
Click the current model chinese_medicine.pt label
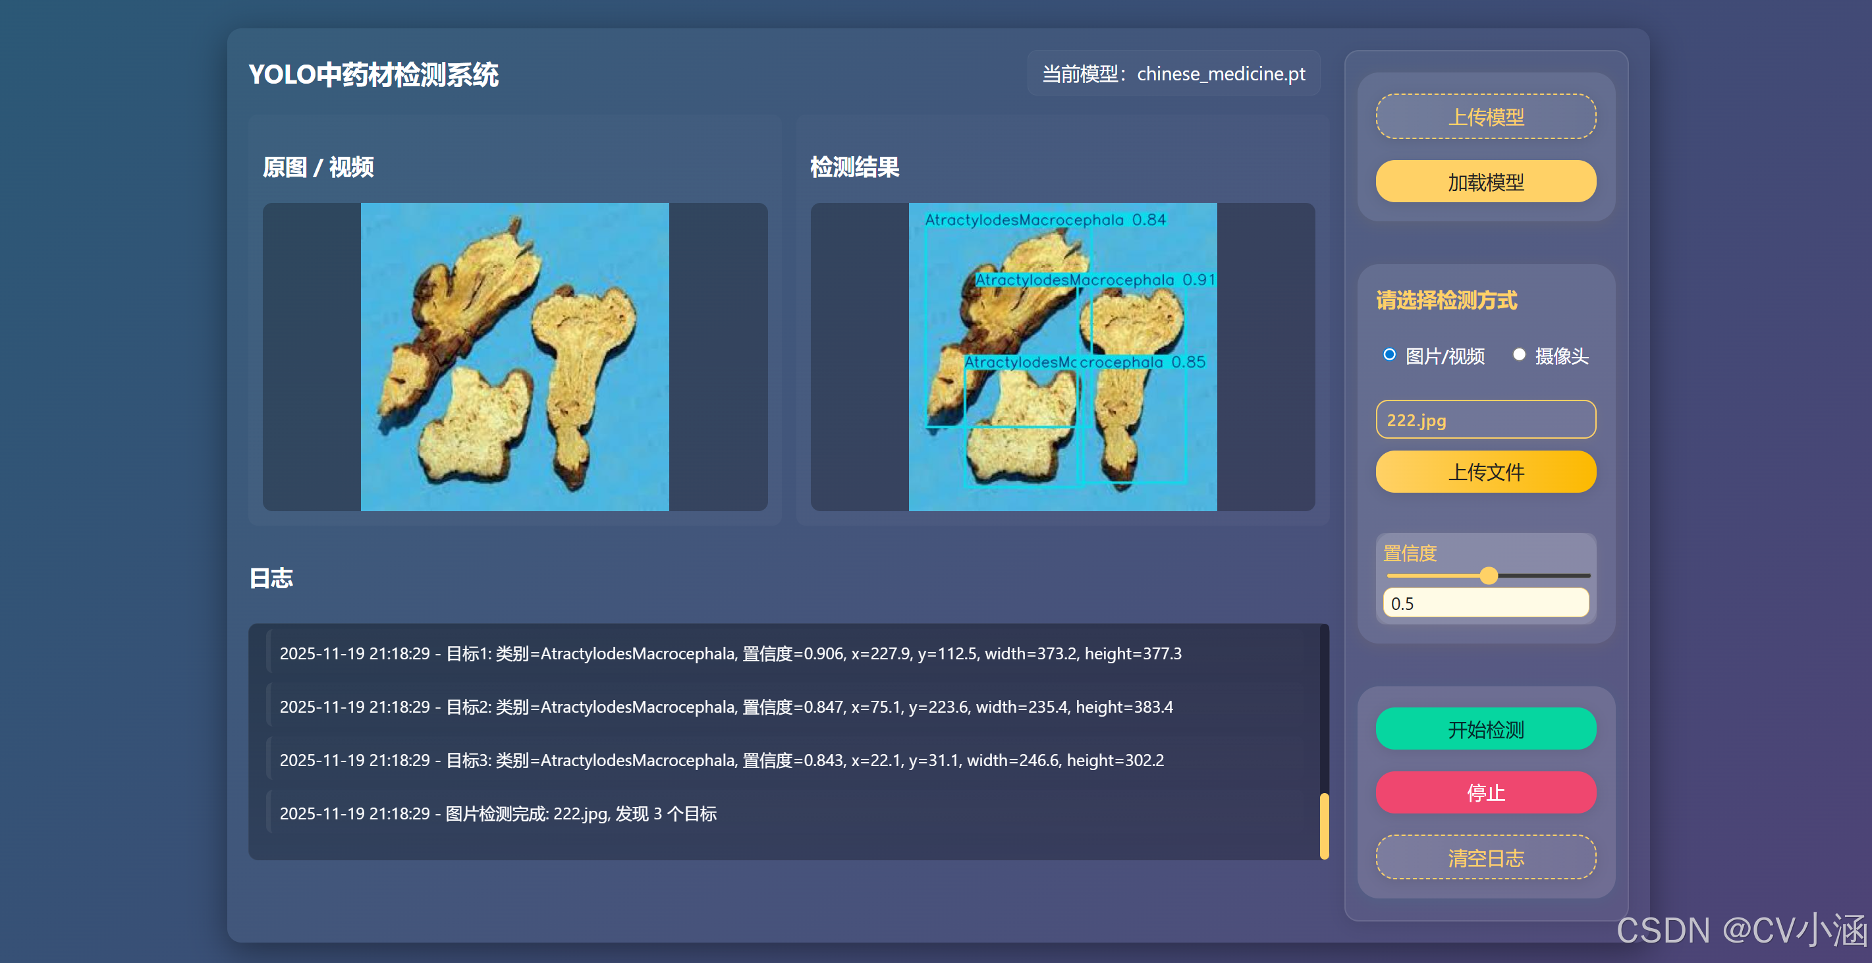1173,73
